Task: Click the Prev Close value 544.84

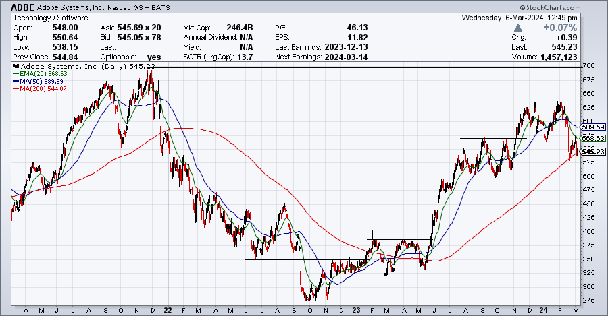Action: coord(65,57)
